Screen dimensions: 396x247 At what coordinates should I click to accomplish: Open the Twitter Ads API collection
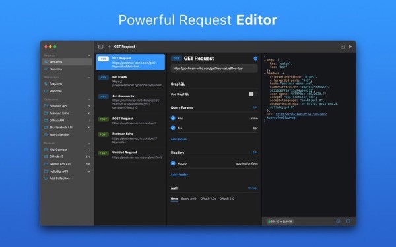pyautogui.click(x=67, y=164)
